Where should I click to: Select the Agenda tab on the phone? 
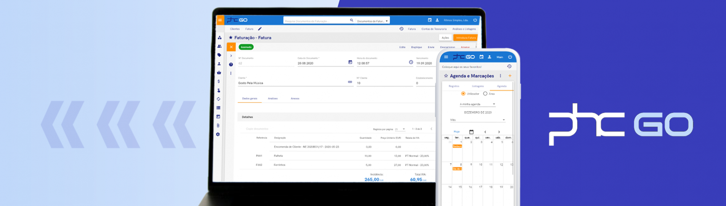tap(502, 86)
